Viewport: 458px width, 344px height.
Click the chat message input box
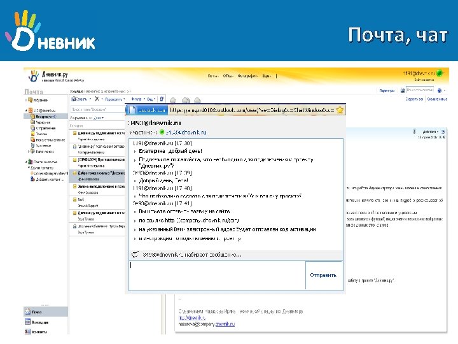[x=217, y=275]
